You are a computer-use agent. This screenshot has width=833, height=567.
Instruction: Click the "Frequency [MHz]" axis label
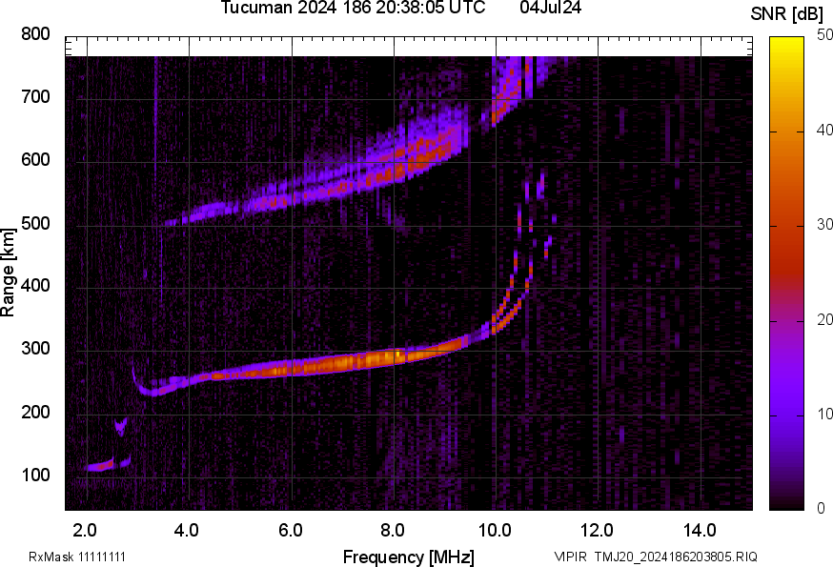(x=409, y=557)
